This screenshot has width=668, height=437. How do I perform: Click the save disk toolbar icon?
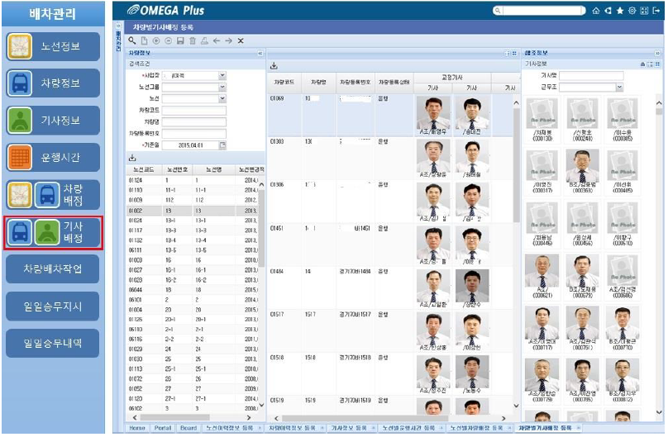179,40
